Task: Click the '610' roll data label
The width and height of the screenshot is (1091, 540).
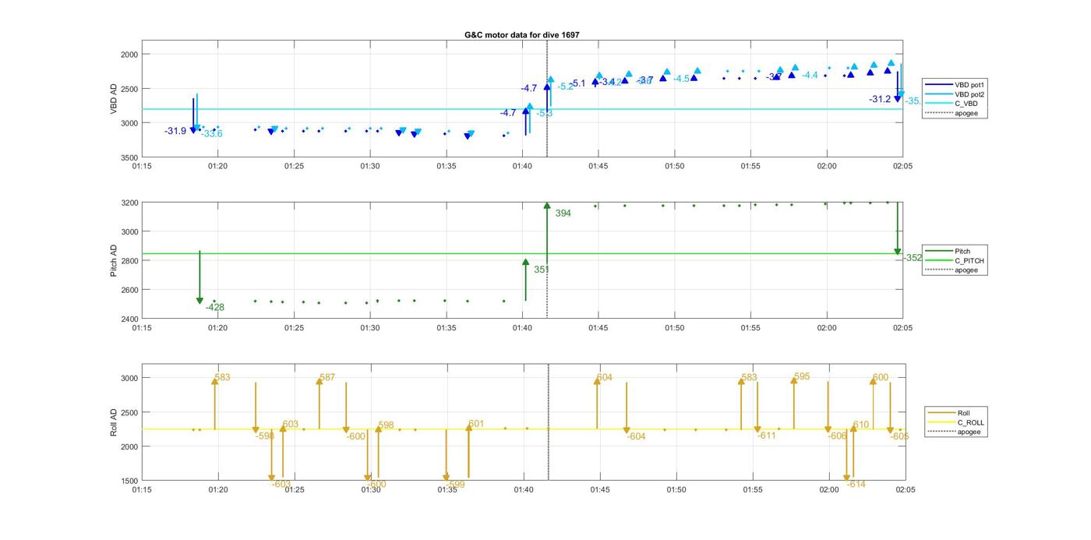Action: 861,425
